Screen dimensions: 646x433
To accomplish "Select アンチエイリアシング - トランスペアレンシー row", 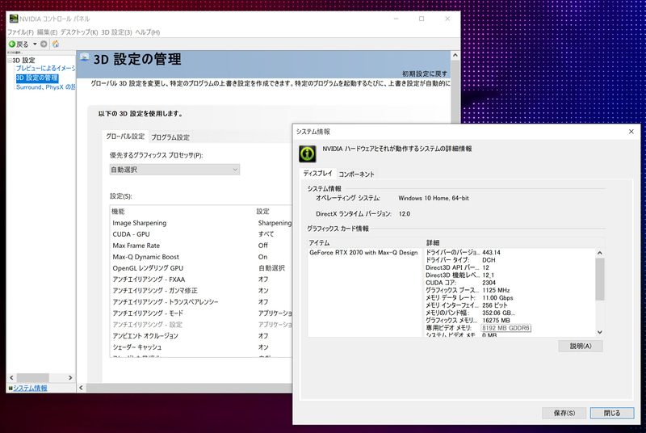I will point(201,302).
